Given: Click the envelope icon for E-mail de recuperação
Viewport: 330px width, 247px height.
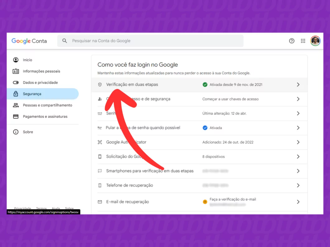Looking at the screenshot, I should [x=100, y=202].
